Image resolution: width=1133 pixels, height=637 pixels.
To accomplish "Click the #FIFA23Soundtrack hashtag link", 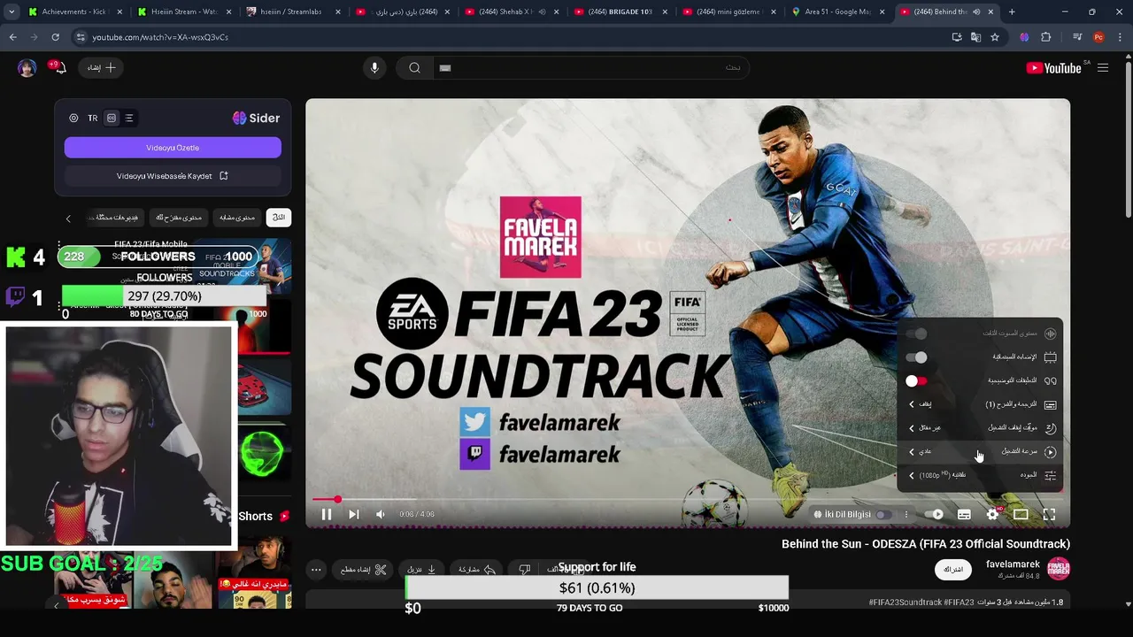I will pyautogui.click(x=905, y=602).
